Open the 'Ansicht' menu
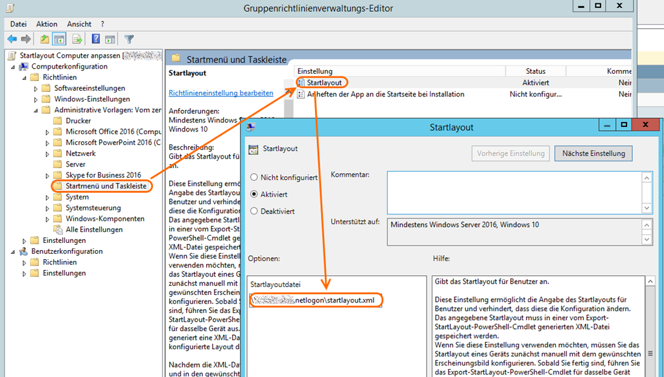This screenshot has width=664, height=377. 79,24
